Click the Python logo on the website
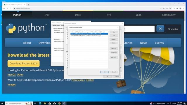The height and width of the screenshot is (105, 187). click(x=27, y=28)
